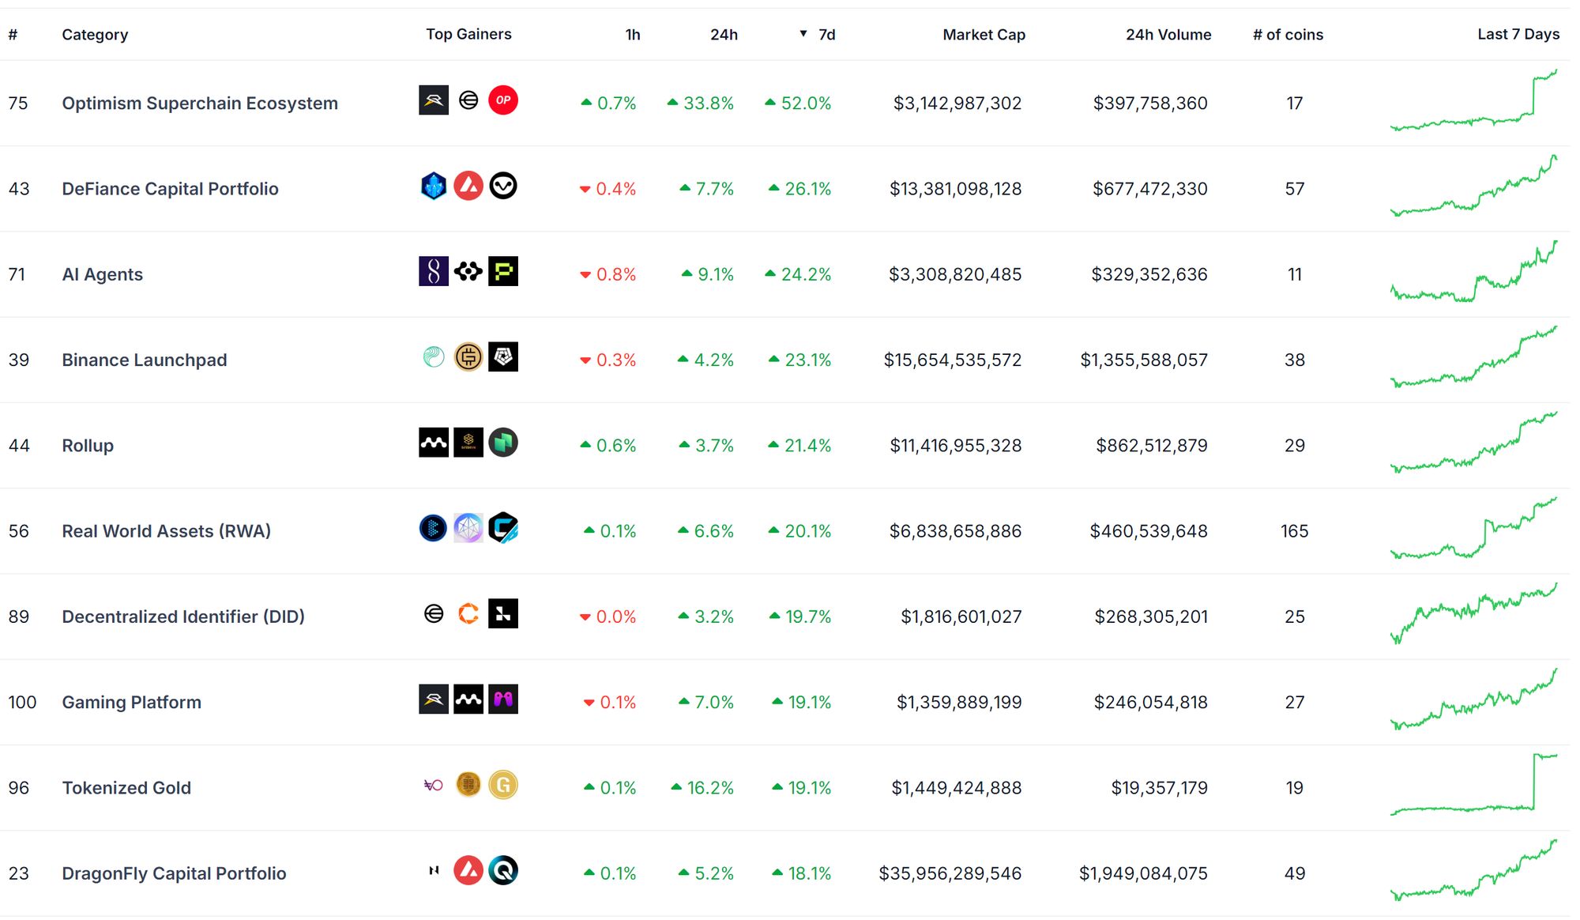The height and width of the screenshot is (920, 1580).
Task: Click the Q icon in DragonFly row
Action: [x=502, y=870]
